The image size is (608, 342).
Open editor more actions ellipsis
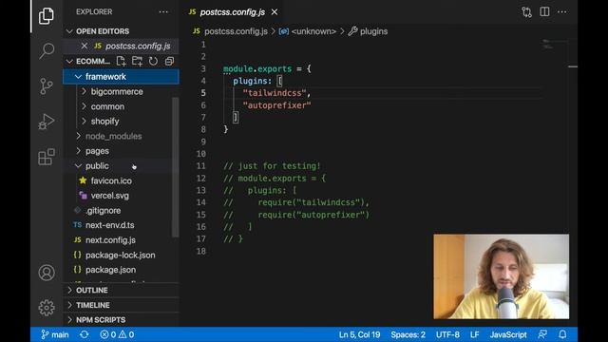(561, 12)
